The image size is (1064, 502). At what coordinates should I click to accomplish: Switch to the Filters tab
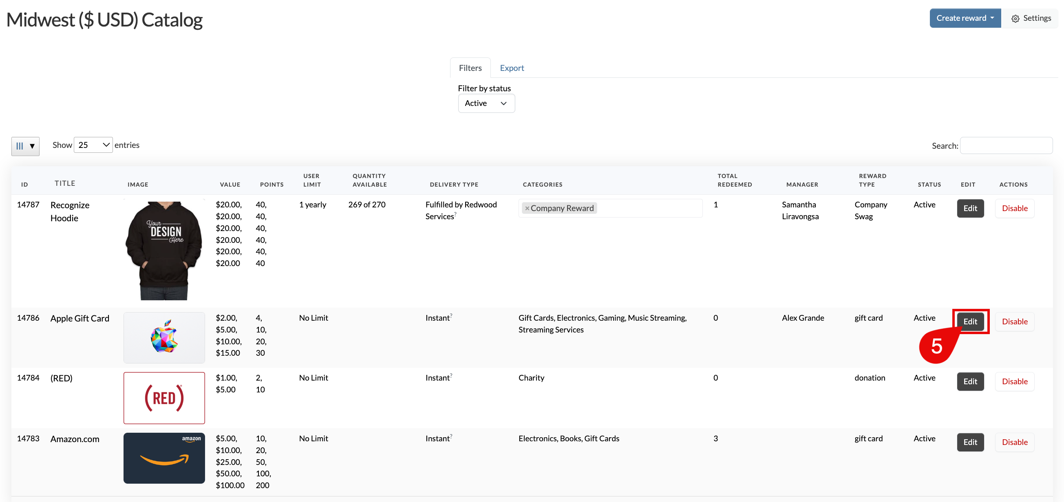[x=470, y=68]
